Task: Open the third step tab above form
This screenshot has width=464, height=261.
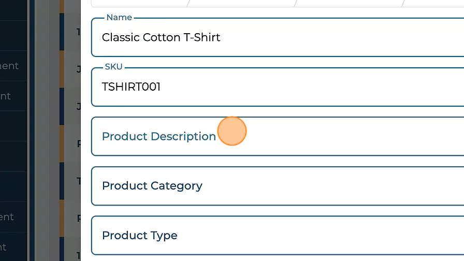Action: [350, 3]
